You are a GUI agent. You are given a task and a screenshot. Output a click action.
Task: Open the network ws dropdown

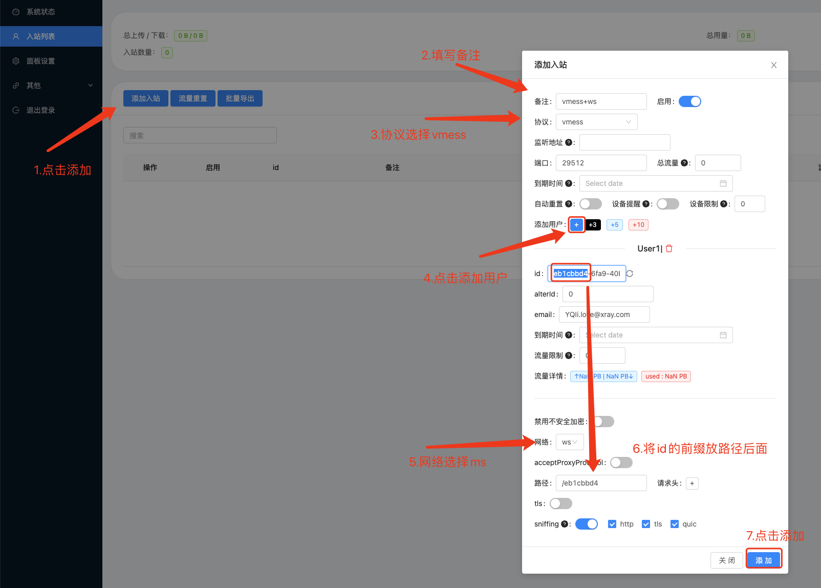tap(570, 442)
